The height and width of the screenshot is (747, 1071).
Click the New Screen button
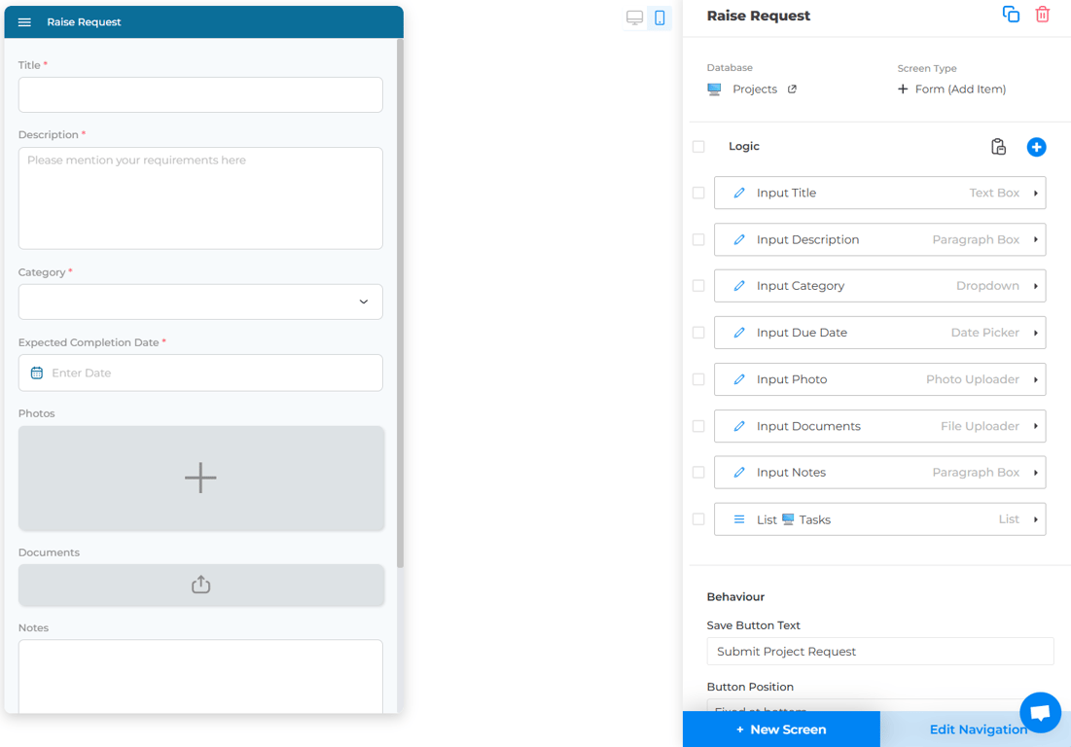pyautogui.click(x=781, y=729)
